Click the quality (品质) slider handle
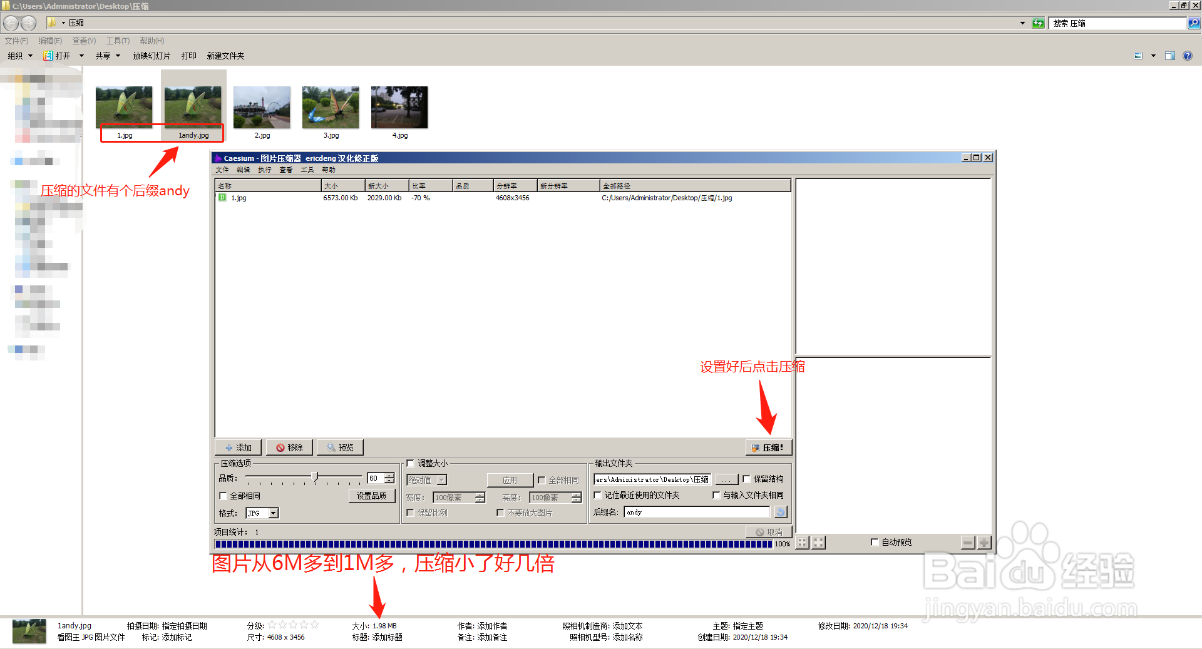1202x649 pixels. click(x=315, y=478)
